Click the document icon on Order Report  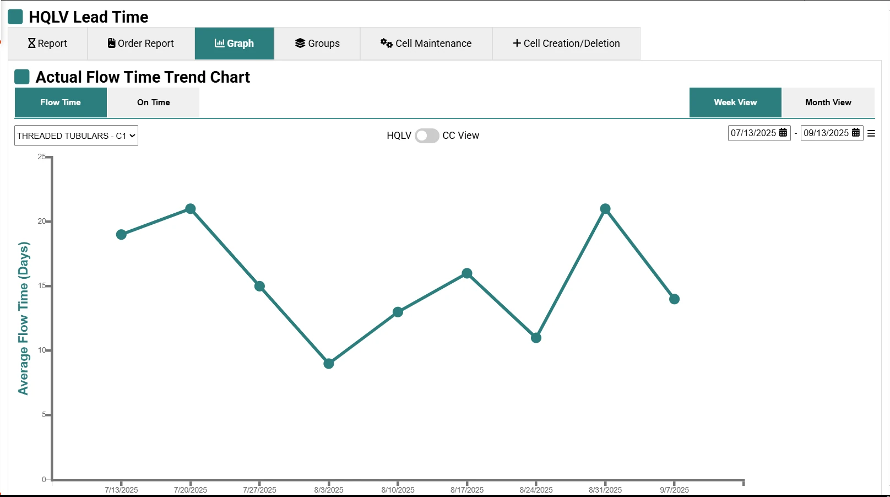pyautogui.click(x=111, y=43)
